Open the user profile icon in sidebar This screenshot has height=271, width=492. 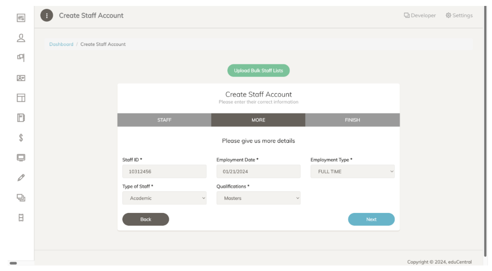click(21, 38)
